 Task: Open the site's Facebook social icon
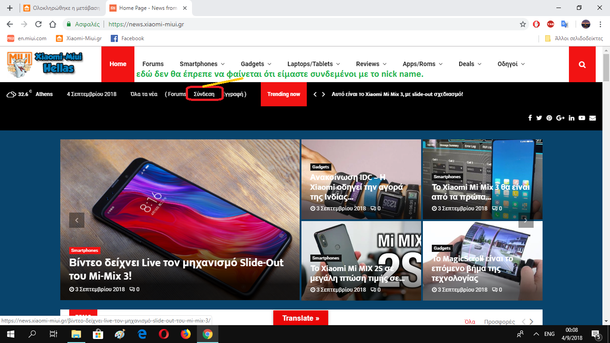(530, 118)
